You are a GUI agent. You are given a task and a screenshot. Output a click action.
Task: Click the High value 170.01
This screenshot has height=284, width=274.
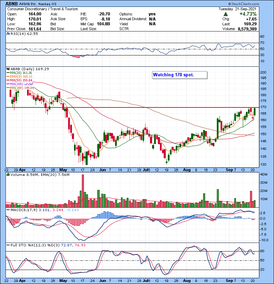pos(35,19)
